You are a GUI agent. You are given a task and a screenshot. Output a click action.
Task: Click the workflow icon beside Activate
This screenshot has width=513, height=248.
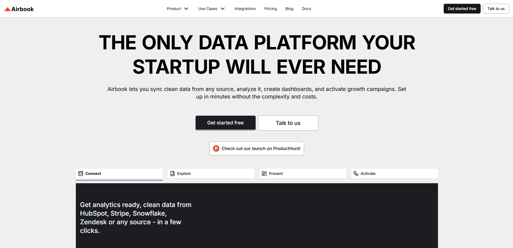coord(356,174)
